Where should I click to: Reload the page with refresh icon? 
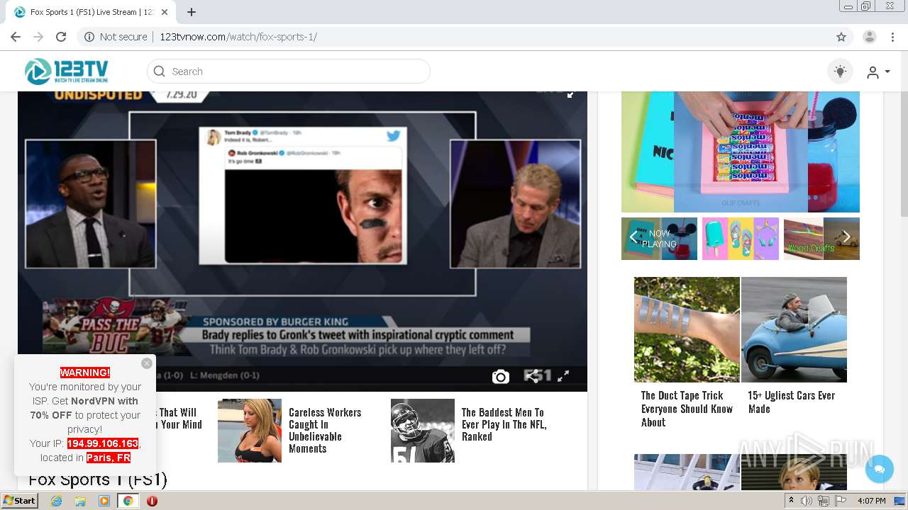coord(61,37)
